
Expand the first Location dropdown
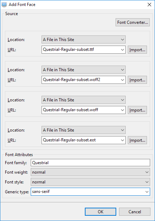coord(83,39)
